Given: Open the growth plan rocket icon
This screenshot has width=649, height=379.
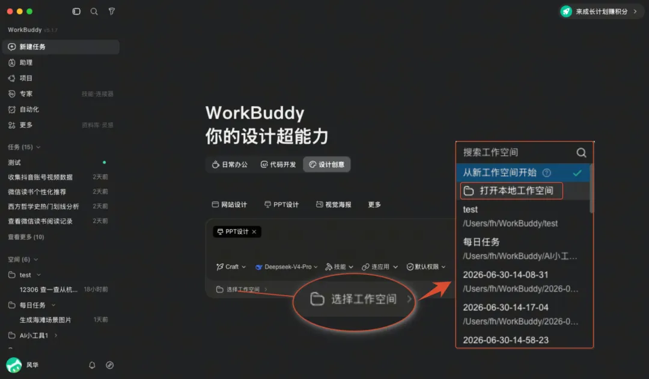Looking at the screenshot, I should coord(566,11).
